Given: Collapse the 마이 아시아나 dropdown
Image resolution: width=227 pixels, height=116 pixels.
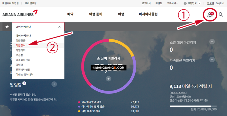Looking at the screenshot, I should coord(59,27).
